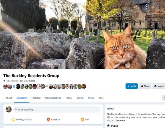This screenshot has width=165, height=128.
Task: Click the Feeling/activity smiley icon
Action: click(13, 119)
